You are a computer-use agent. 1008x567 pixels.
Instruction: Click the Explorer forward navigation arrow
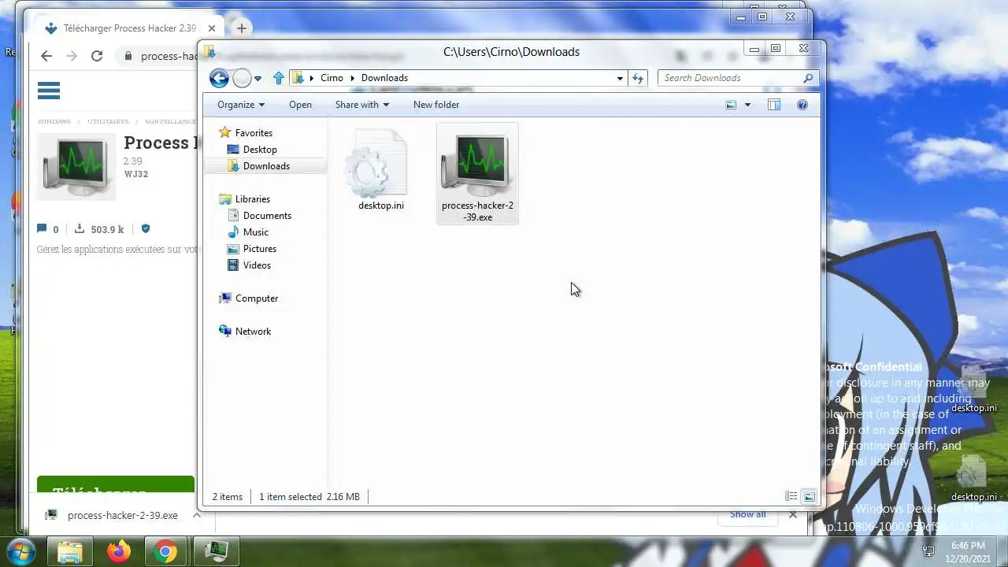click(x=242, y=78)
